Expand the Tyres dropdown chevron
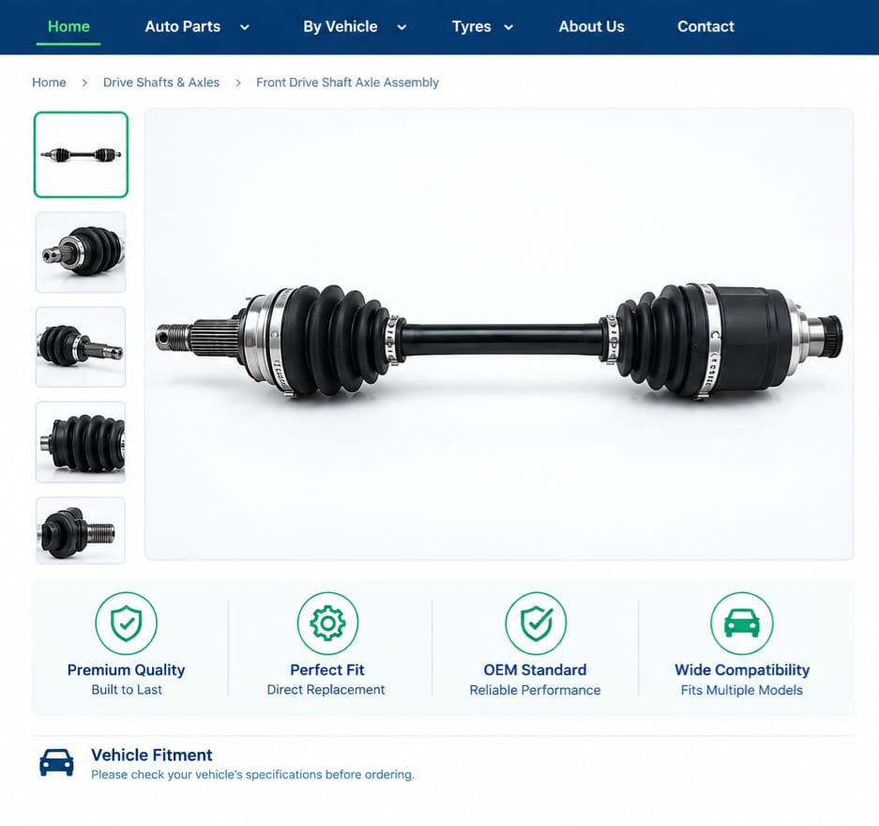Image resolution: width=879 pixels, height=826 pixels. (508, 27)
